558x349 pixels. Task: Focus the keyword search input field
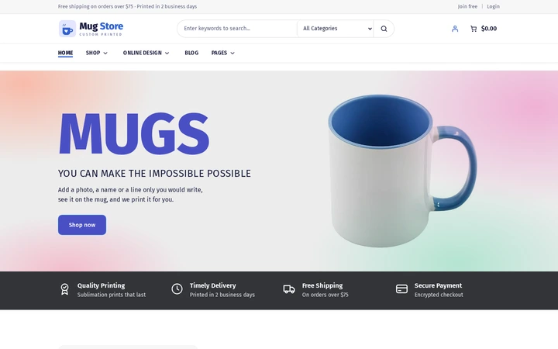tap(237, 29)
